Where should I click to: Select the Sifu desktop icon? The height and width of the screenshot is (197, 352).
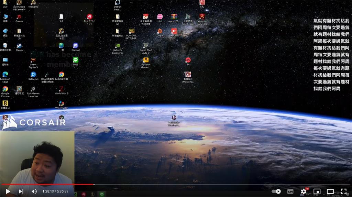(x=202, y=4)
